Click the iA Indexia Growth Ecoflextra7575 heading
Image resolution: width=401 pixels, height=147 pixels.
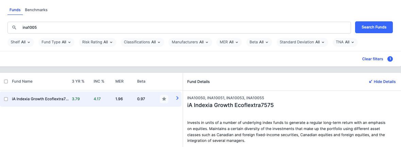[x=230, y=105]
